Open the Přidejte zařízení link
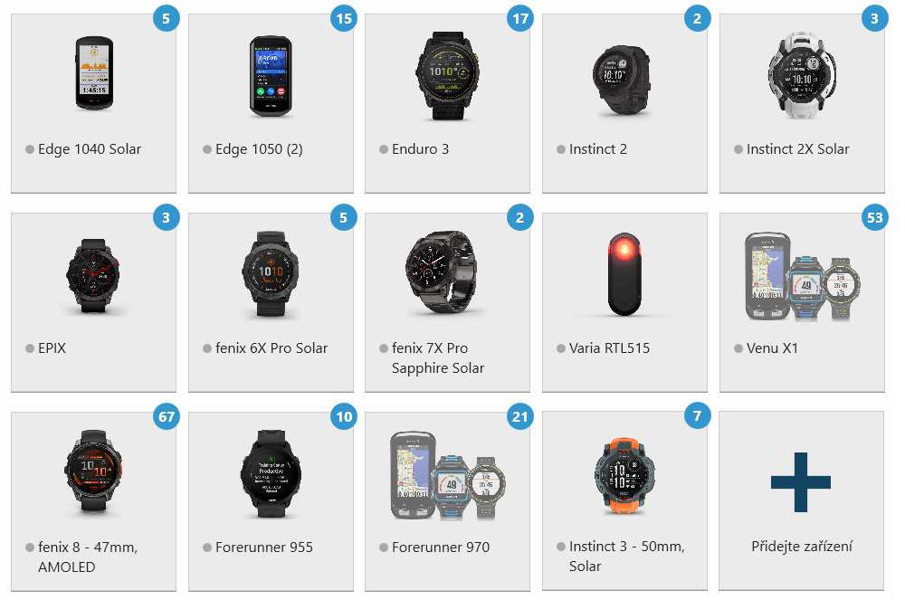Image resolution: width=905 pixels, height=600 pixels. click(x=802, y=547)
